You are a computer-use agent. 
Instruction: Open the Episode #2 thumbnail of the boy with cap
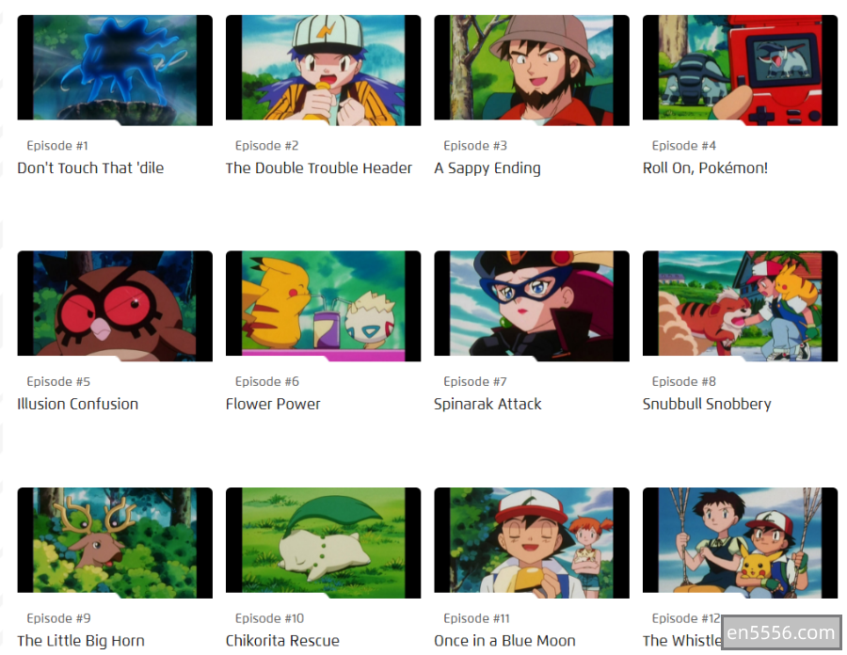(323, 71)
